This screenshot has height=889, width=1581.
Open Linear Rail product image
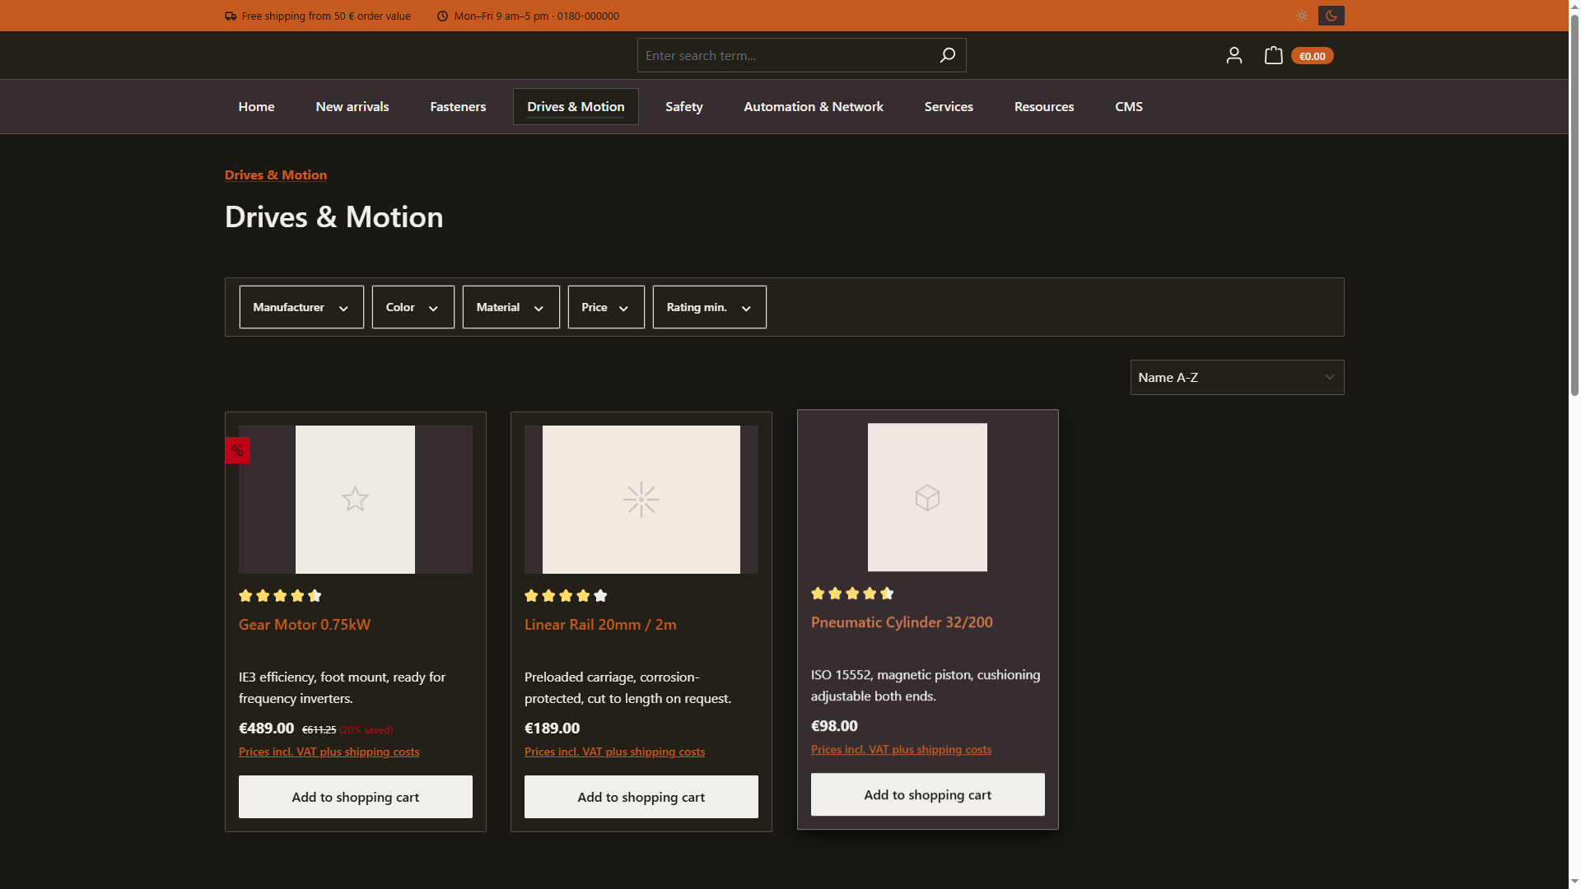[641, 500]
